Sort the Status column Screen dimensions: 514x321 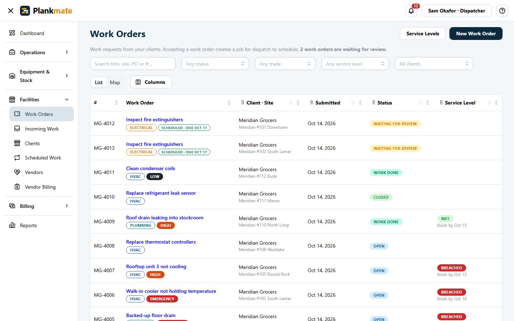tap(428, 103)
